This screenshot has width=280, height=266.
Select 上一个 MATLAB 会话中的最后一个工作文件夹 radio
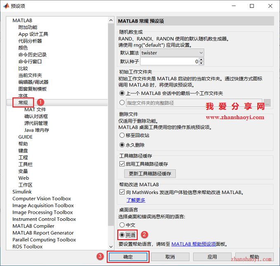pyautogui.click(x=122, y=93)
